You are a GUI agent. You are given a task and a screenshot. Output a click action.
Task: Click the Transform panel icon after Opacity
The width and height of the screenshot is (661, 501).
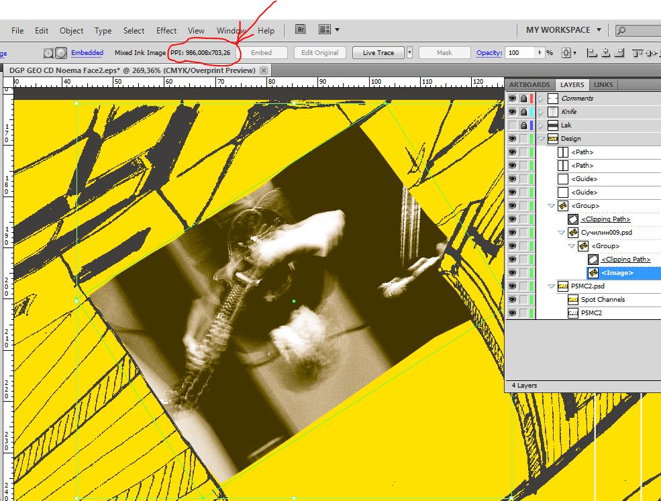coord(566,53)
